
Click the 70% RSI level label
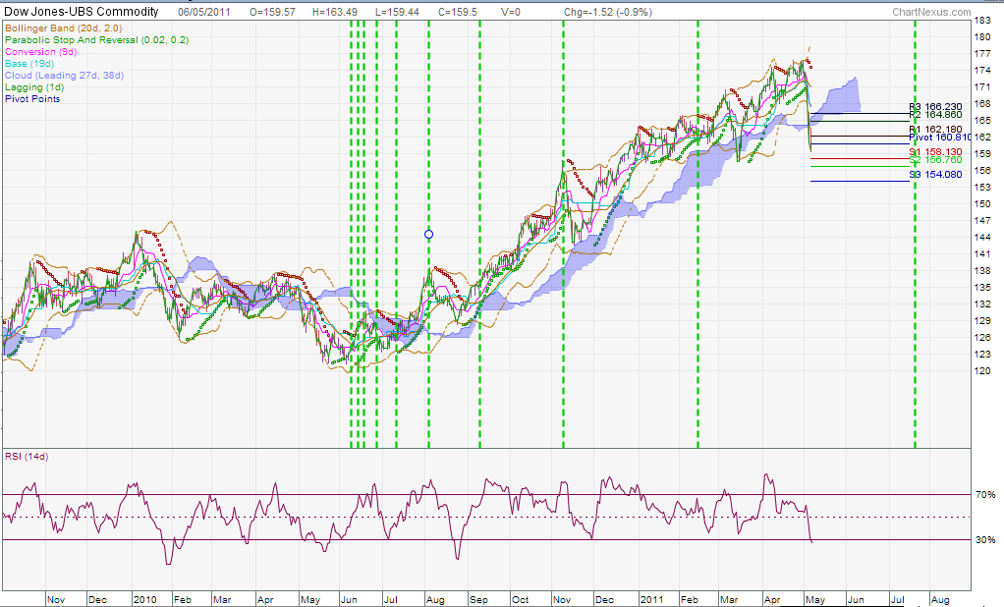click(984, 494)
